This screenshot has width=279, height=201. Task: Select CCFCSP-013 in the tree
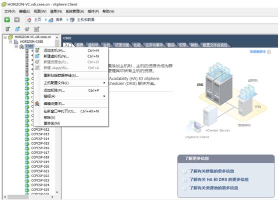coord(40,134)
